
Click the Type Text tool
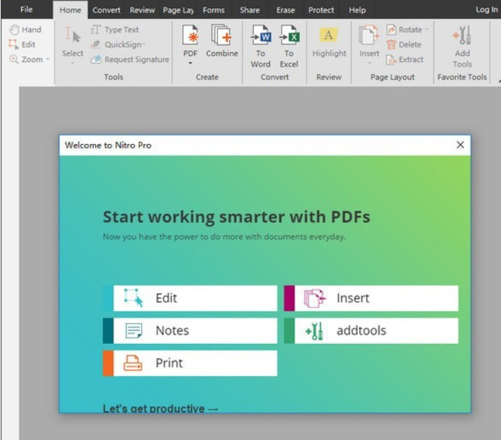pyautogui.click(x=115, y=30)
